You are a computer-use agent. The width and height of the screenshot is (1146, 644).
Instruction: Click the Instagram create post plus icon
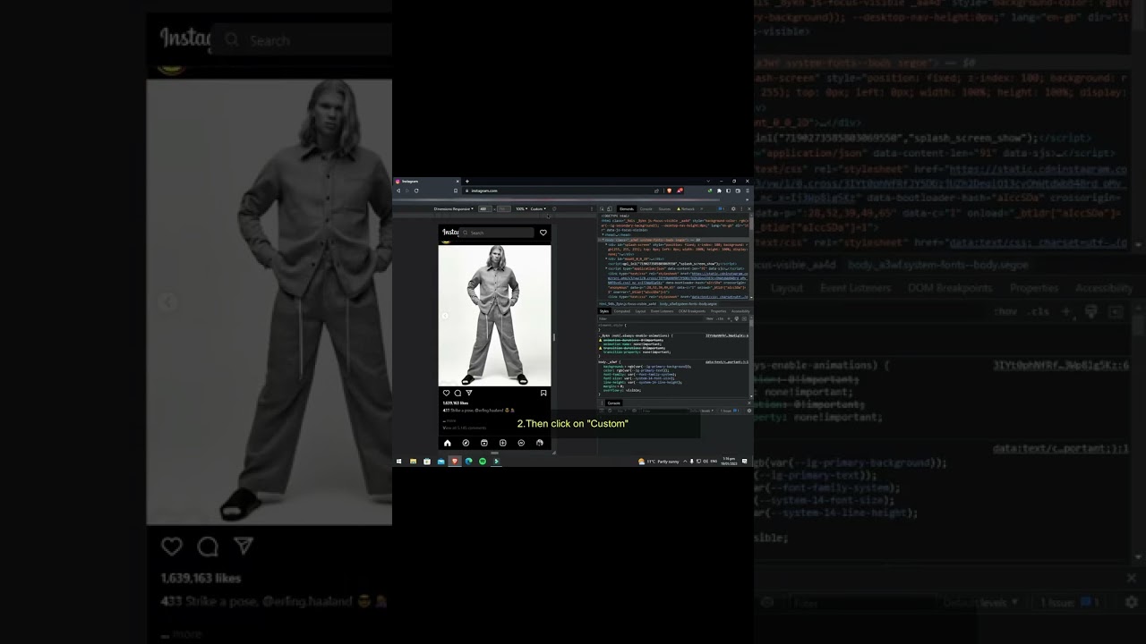pos(502,443)
